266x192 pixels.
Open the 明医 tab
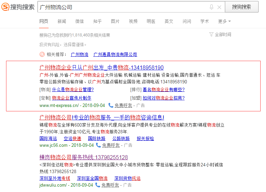point(151,21)
